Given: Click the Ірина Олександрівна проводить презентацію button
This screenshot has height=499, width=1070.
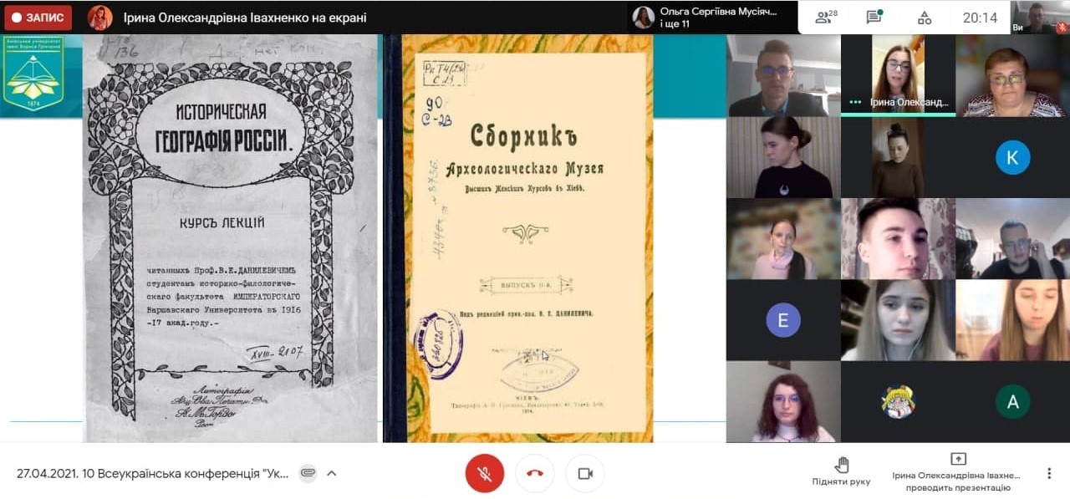Looking at the screenshot, I should [x=958, y=472].
